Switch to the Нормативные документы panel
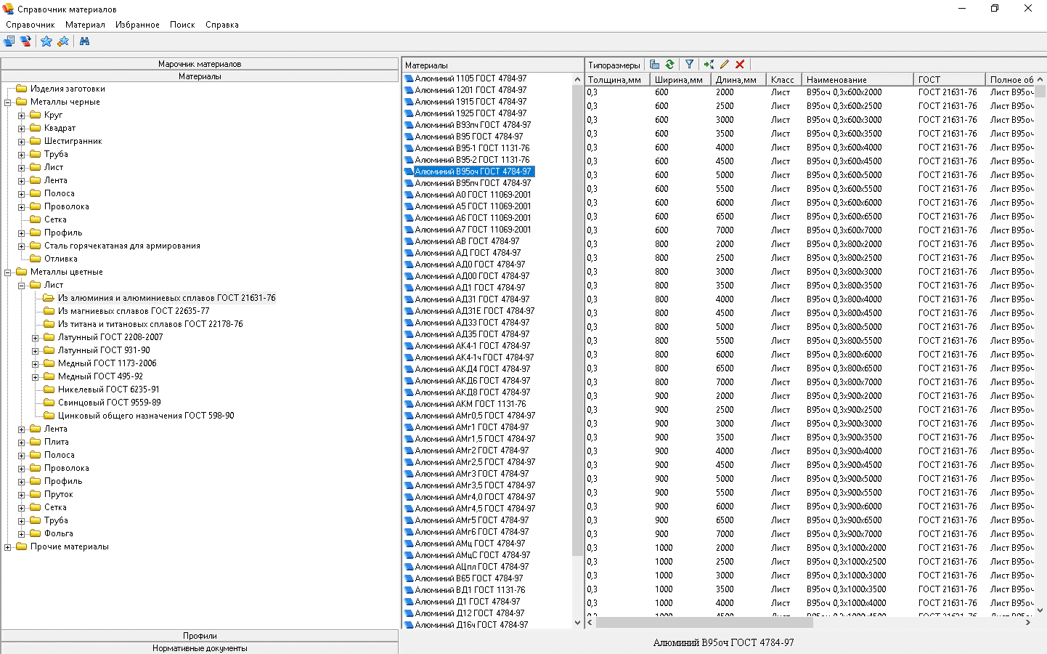Image resolution: width=1047 pixels, height=654 pixels. 200,648
